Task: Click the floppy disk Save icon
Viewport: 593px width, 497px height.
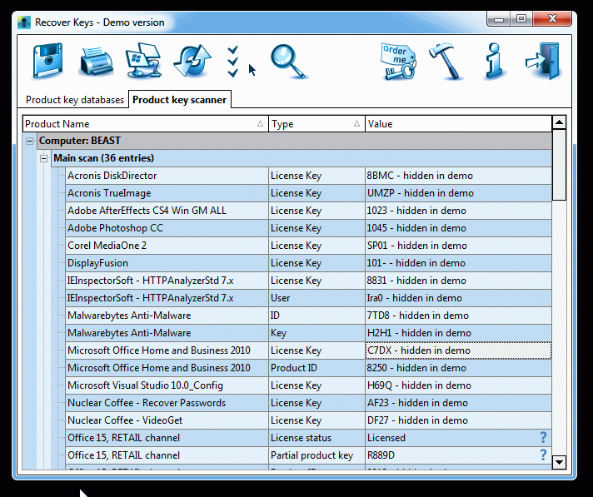Action: pyautogui.click(x=47, y=61)
